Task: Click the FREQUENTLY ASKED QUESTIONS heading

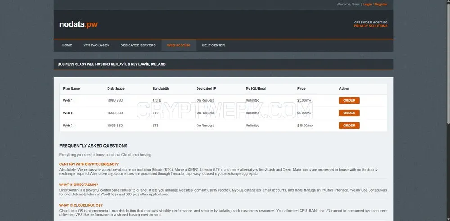Action: click(93, 146)
